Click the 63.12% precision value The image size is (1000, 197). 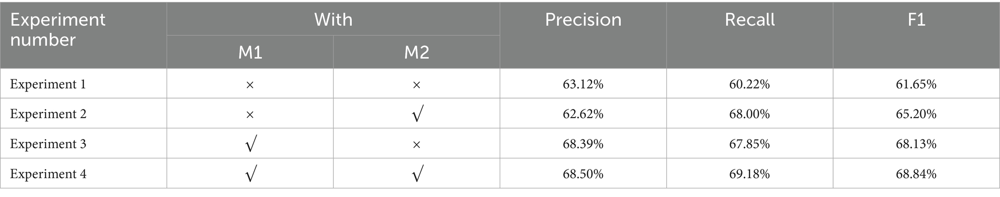pos(583,84)
